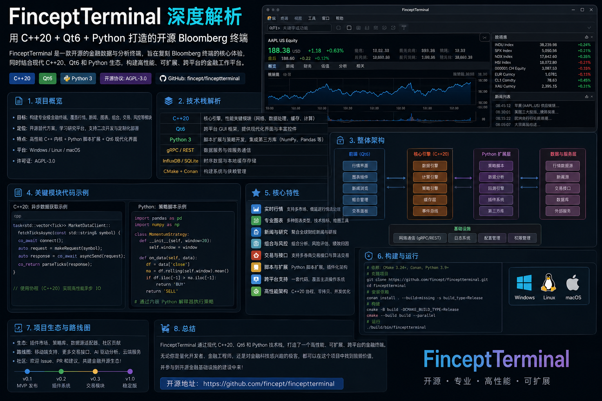602x401 pixels.
Task: Switch to the 估值 tab
Action: [325, 66]
